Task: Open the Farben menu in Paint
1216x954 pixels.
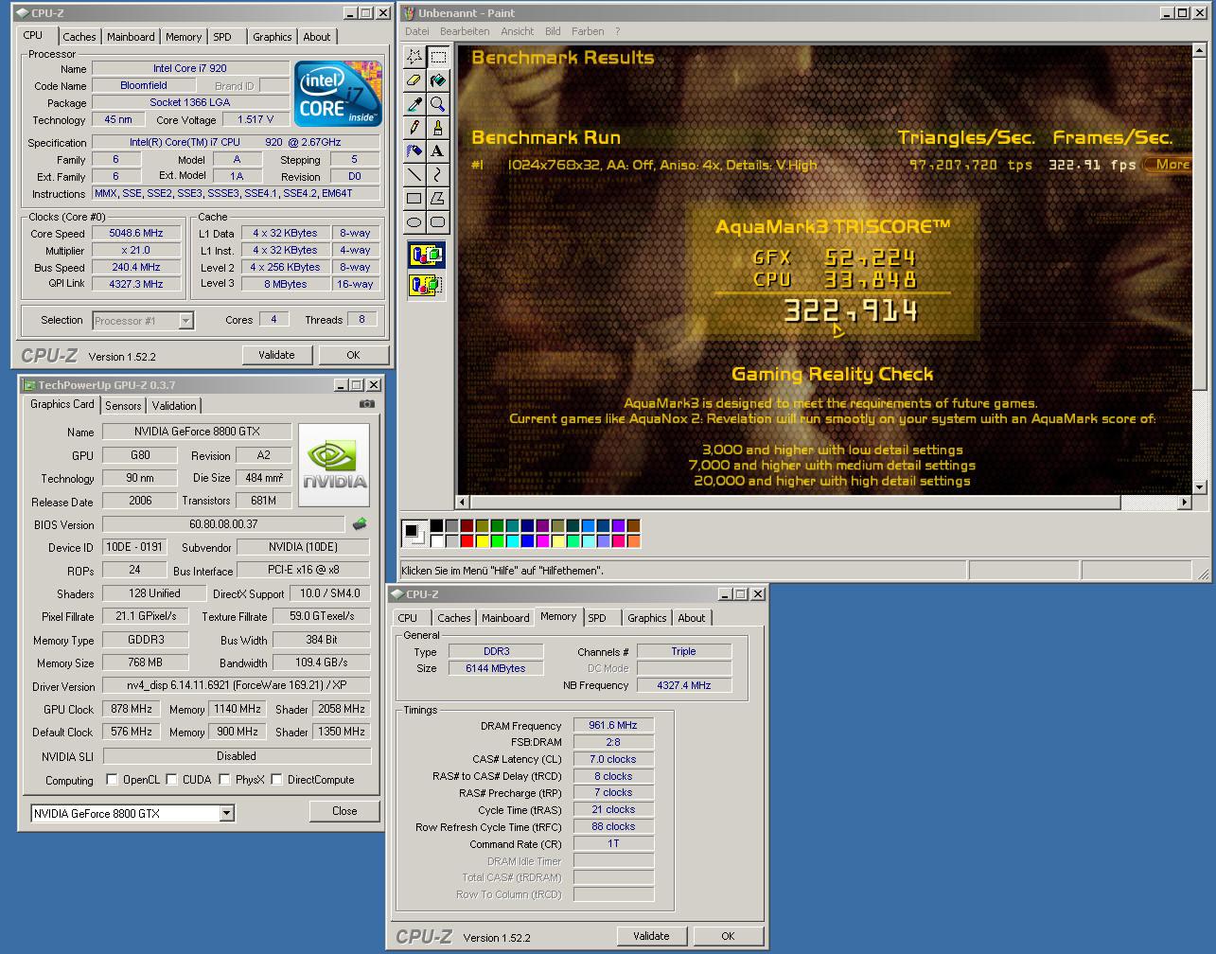Action: pyautogui.click(x=588, y=31)
